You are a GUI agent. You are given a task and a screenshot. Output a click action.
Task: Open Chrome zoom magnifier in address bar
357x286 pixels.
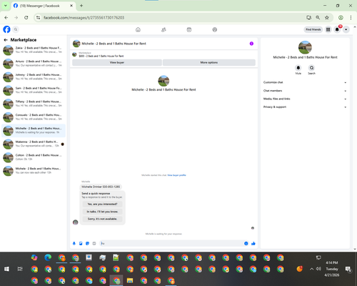pyautogui.click(x=318, y=17)
